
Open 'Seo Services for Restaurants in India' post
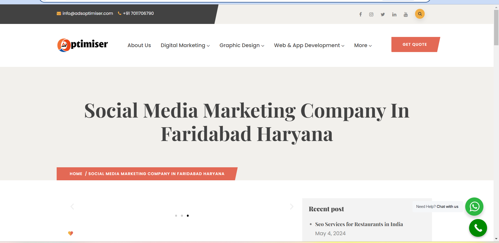click(359, 224)
